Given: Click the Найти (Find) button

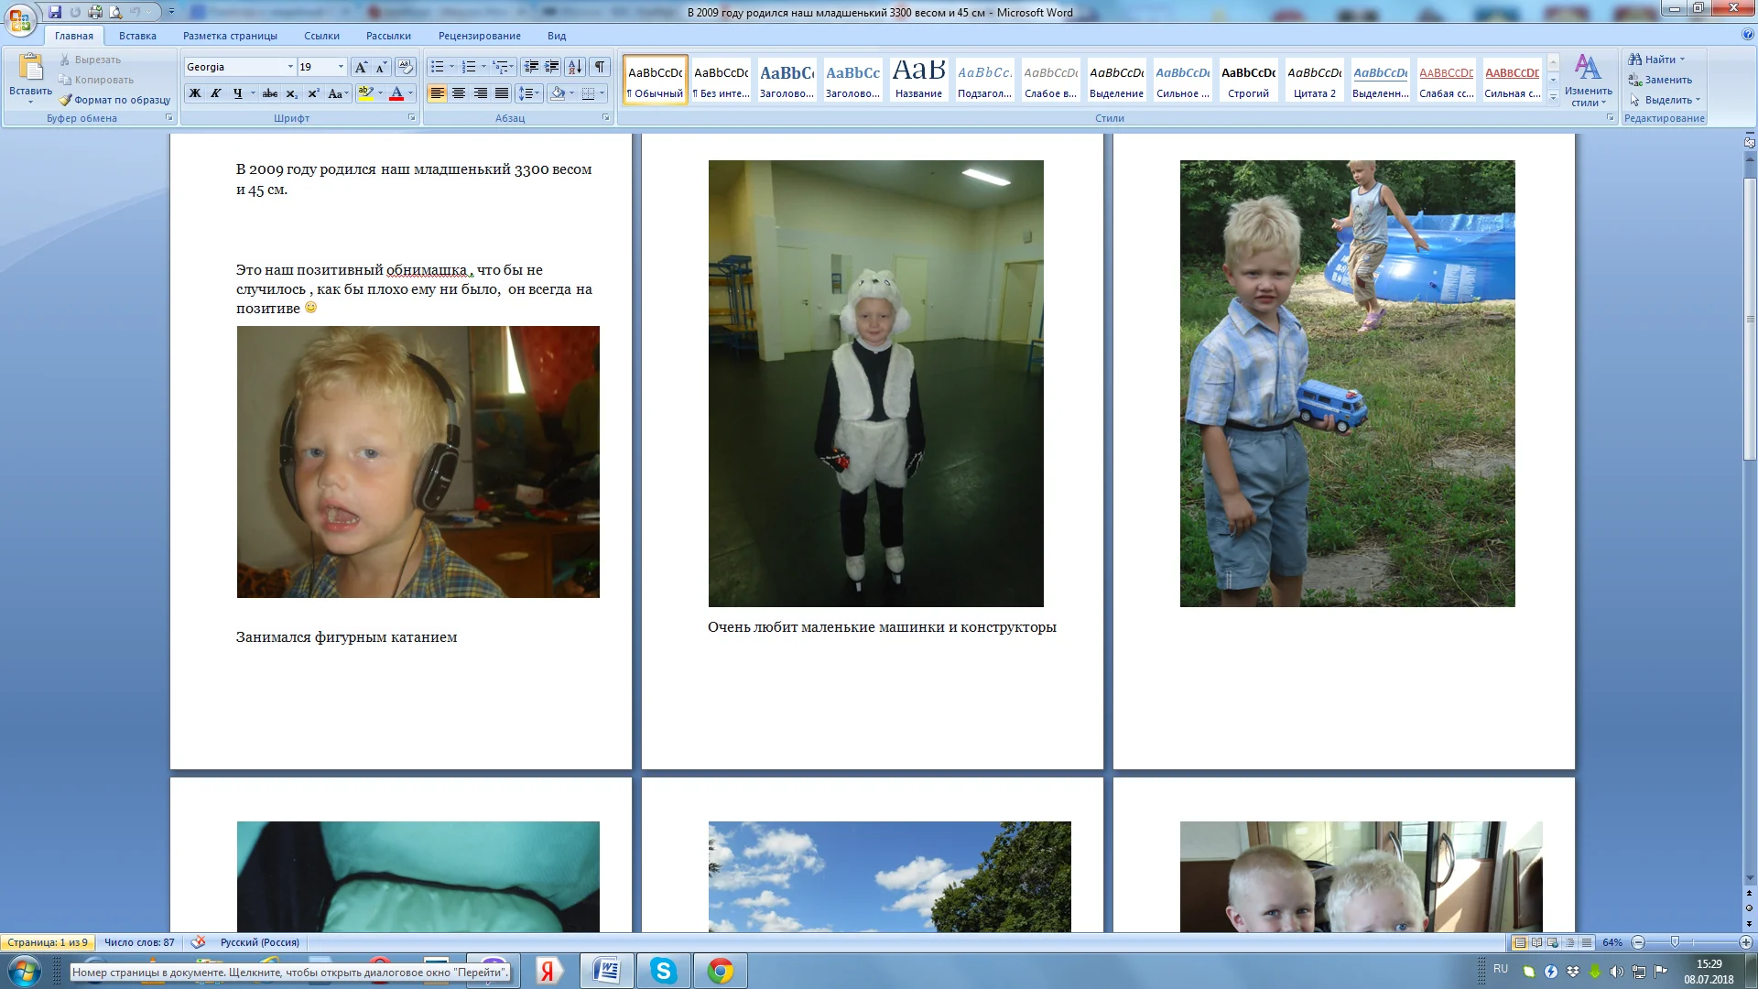Looking at the screenshot, I should [x=1658, y=60].
